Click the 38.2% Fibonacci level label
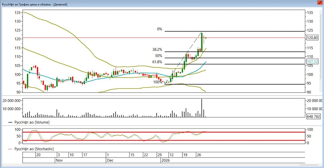Image resolution: width=324 pixels, height=168 pixels. click(157, 50)
